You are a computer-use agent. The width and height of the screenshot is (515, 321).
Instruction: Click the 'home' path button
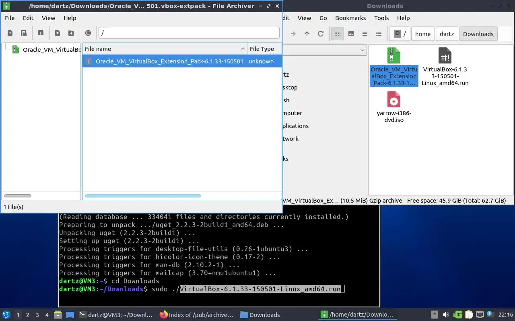point(423,34)
